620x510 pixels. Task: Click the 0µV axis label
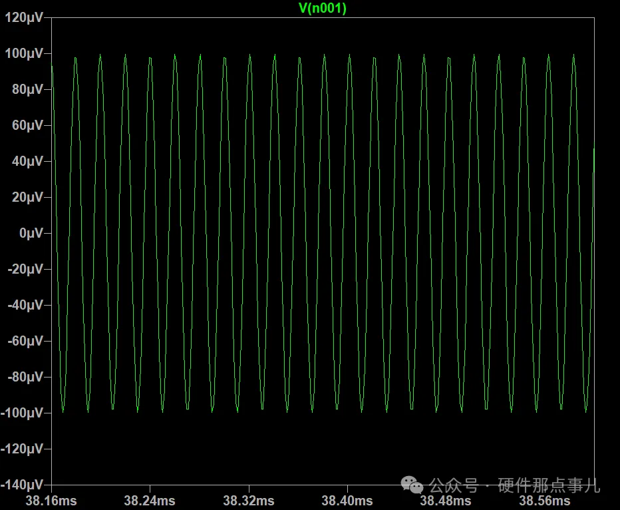[30, 234]
